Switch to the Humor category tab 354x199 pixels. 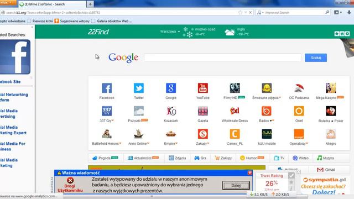(252, 158)
